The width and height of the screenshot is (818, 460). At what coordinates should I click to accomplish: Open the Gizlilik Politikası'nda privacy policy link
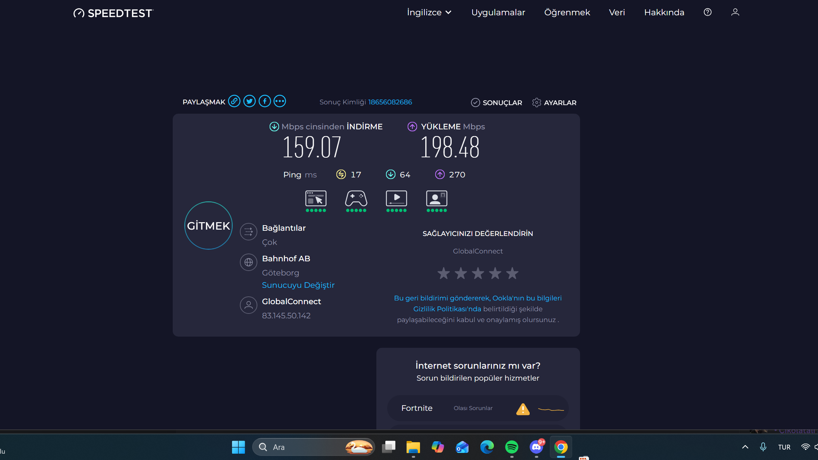click(447, 309)
